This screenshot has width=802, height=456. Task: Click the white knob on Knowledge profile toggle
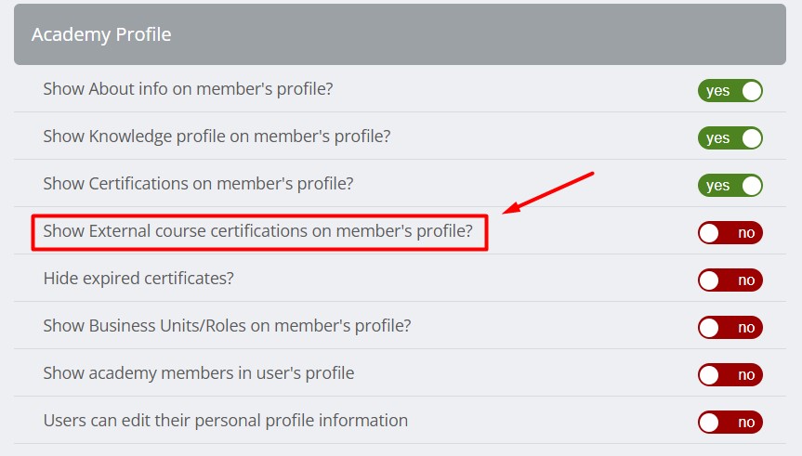[751, 138]
